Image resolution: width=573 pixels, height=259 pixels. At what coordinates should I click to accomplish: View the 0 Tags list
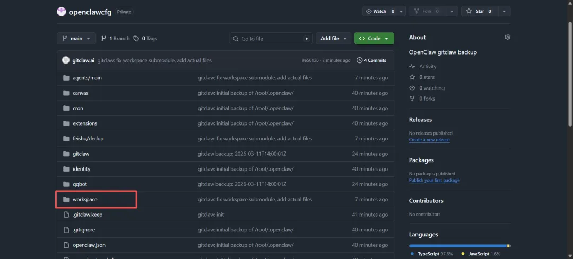145,38
